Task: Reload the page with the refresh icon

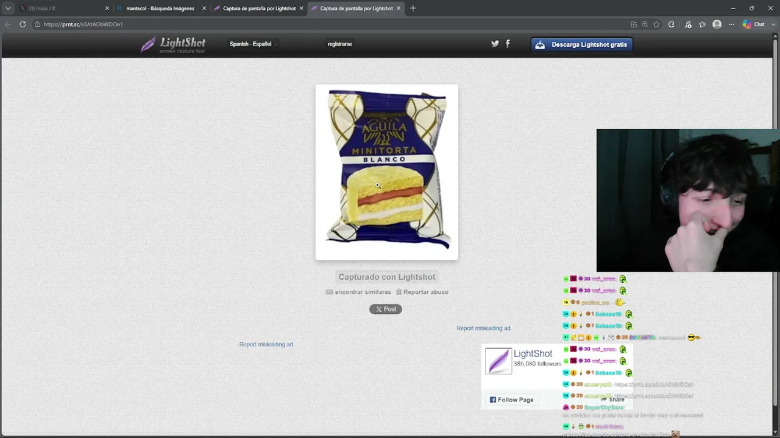Action: [23, 24]
